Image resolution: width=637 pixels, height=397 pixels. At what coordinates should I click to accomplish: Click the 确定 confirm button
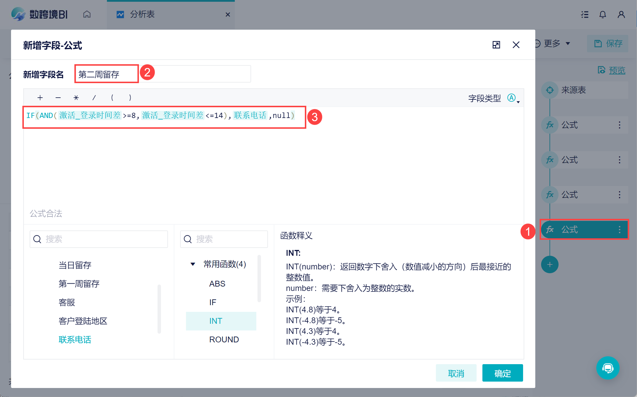[502, 373]
